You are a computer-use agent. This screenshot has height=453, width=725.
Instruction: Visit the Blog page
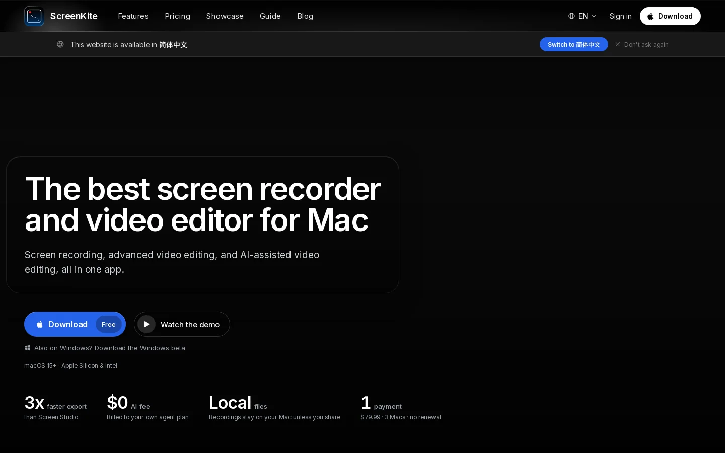pos(305,16)
